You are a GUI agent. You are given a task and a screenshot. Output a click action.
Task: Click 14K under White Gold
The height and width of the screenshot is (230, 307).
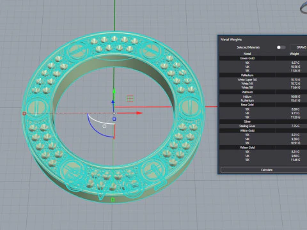pos(247,139)
